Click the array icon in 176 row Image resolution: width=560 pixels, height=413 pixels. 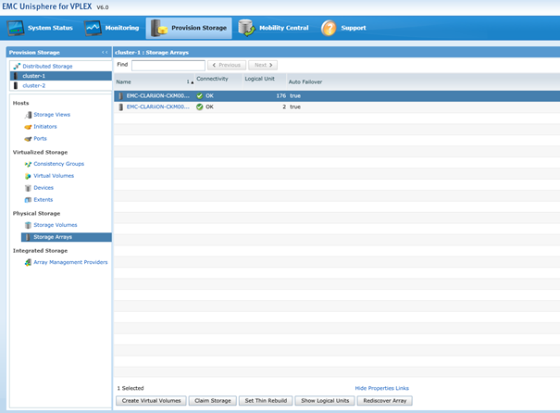pos(120,95)
